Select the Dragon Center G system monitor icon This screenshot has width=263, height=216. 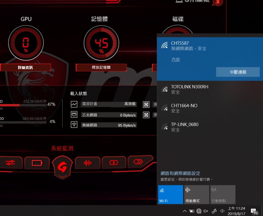pyautogui.click(x=62, y=167)
